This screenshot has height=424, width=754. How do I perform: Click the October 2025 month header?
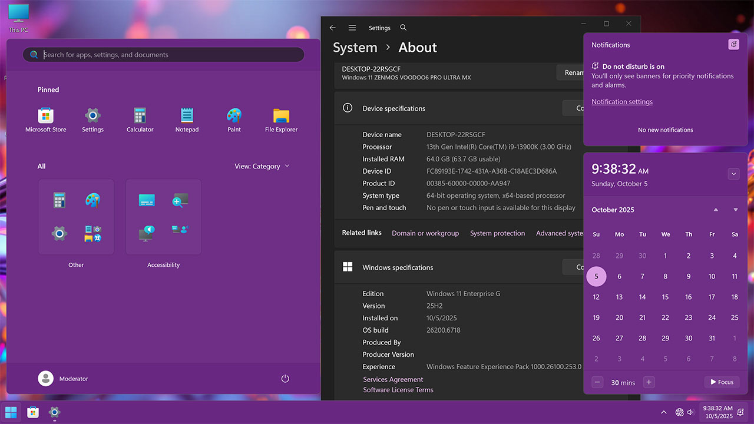click(613, 210)
